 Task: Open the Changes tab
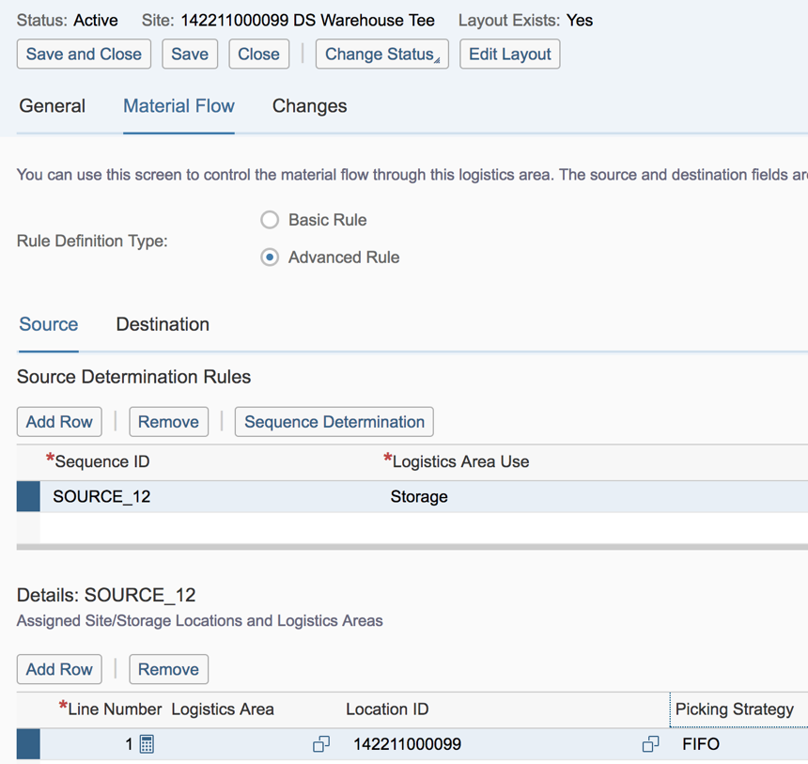point(309,106)
